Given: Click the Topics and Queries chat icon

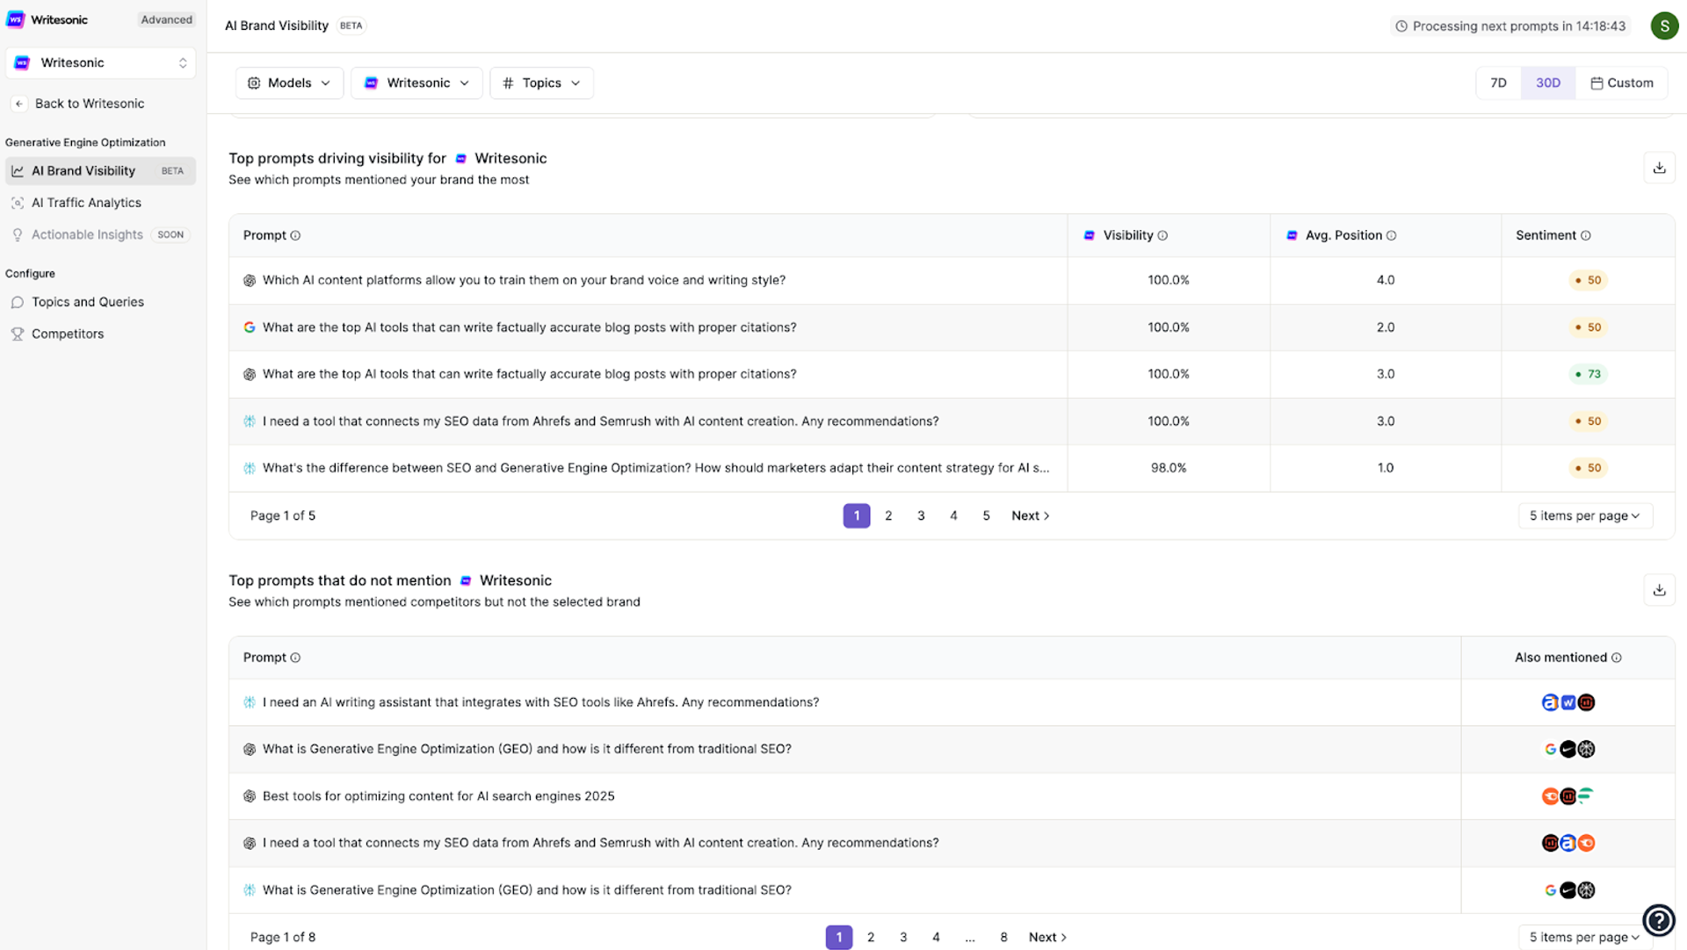Looking at the screenshot, I should 18,302.
